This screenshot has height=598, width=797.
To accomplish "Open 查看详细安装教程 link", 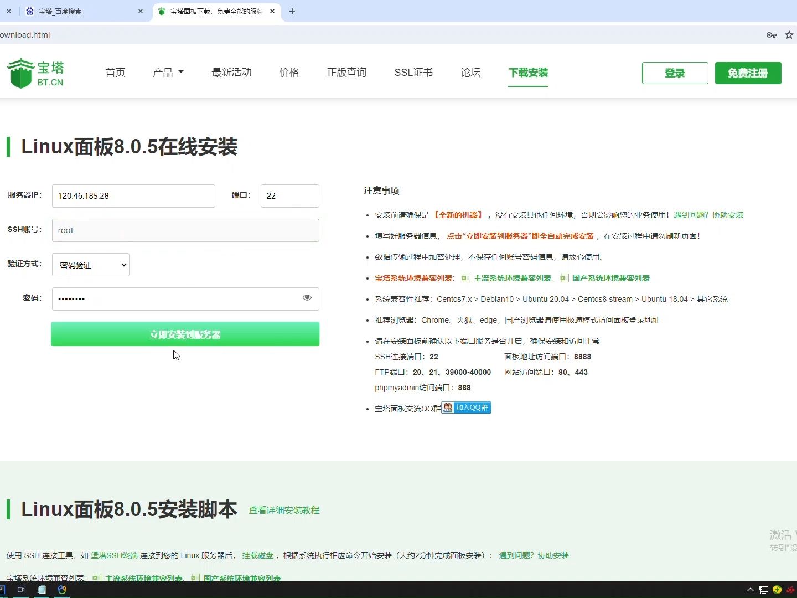I will (284, 510).
